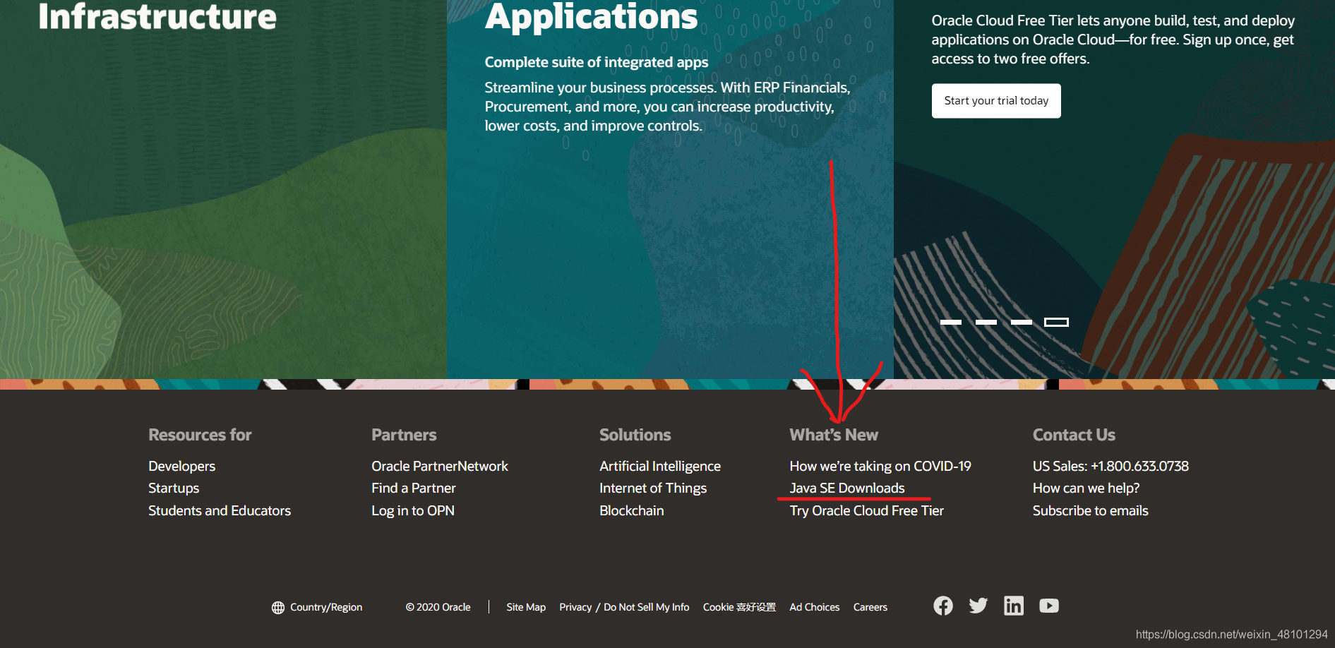Click the Infrastructure heading in green panel
This screenshot has height=648, width=1335.
(157, 16)
